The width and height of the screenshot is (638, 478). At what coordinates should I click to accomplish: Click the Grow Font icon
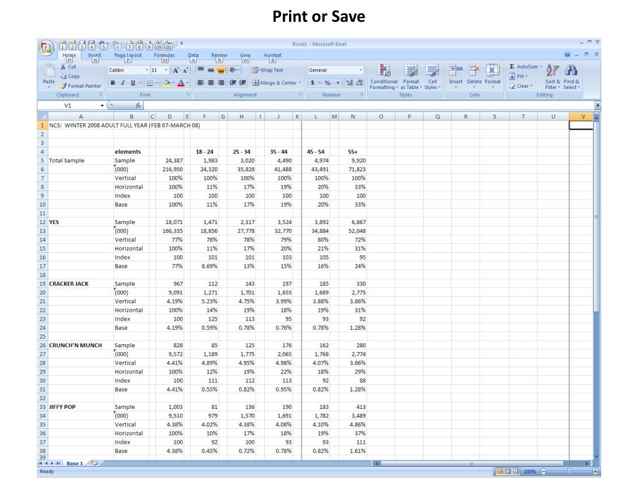[x=175, y=70]
